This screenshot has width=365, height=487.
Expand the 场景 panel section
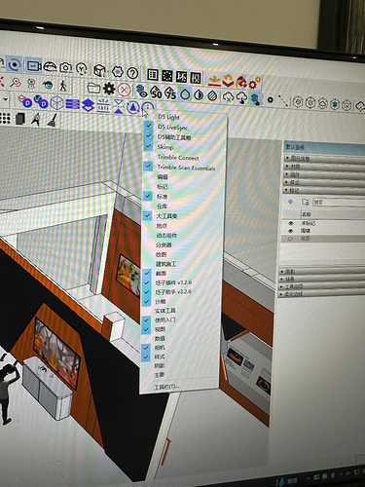tap(322, 279)
